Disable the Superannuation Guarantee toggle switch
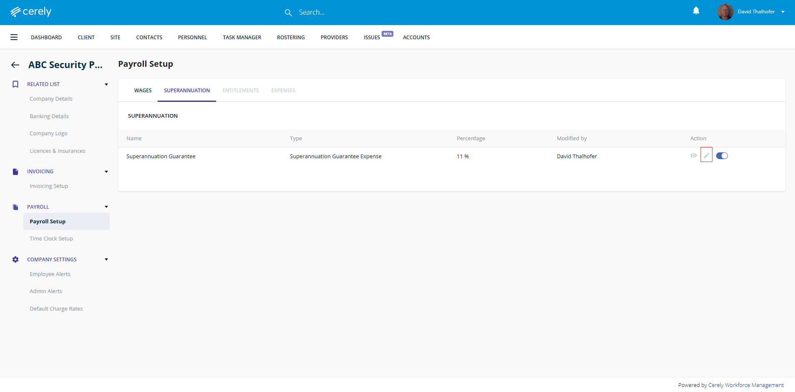Image resolution: width=795 pixels, height=392 pixels. 722,156
